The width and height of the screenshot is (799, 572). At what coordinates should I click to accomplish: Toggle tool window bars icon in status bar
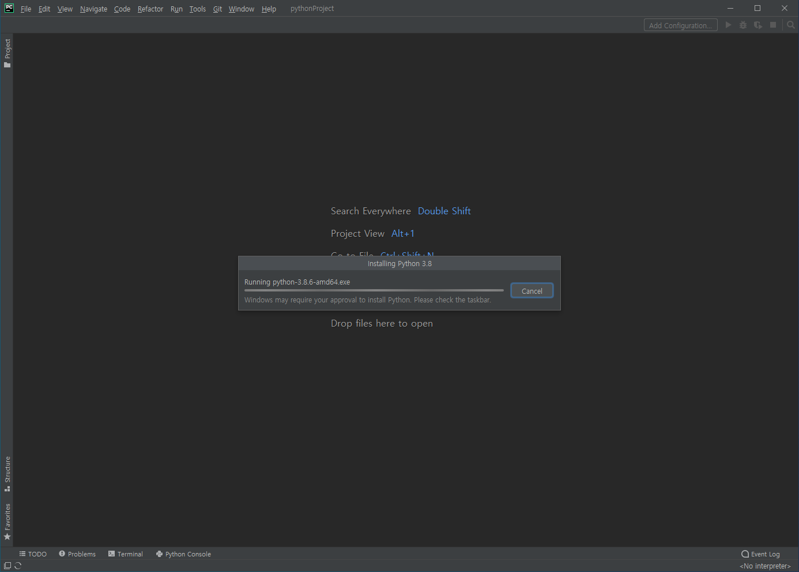pyautogui.click(x=7, y=566)
